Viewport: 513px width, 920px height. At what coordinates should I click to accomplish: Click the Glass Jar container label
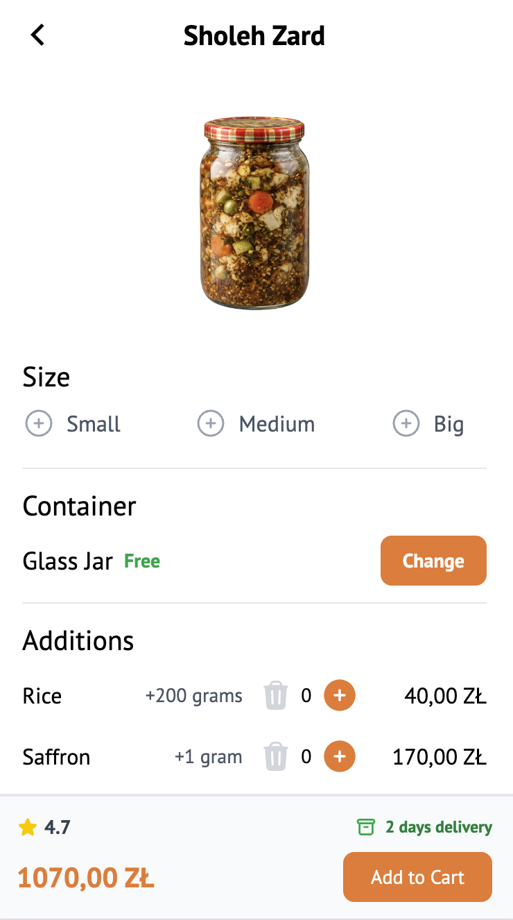coord(68,561)
